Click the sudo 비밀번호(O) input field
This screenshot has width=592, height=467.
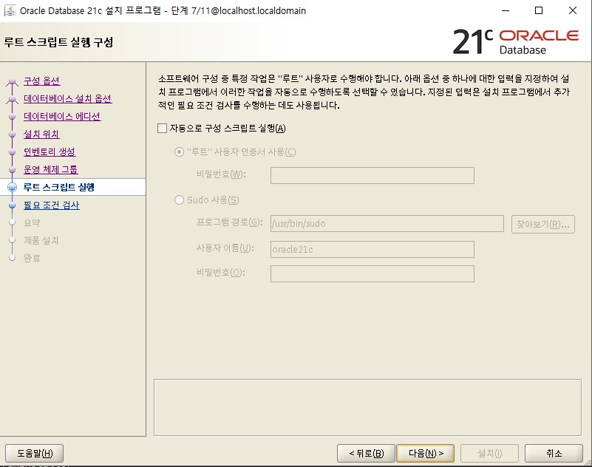pos(372,273)
